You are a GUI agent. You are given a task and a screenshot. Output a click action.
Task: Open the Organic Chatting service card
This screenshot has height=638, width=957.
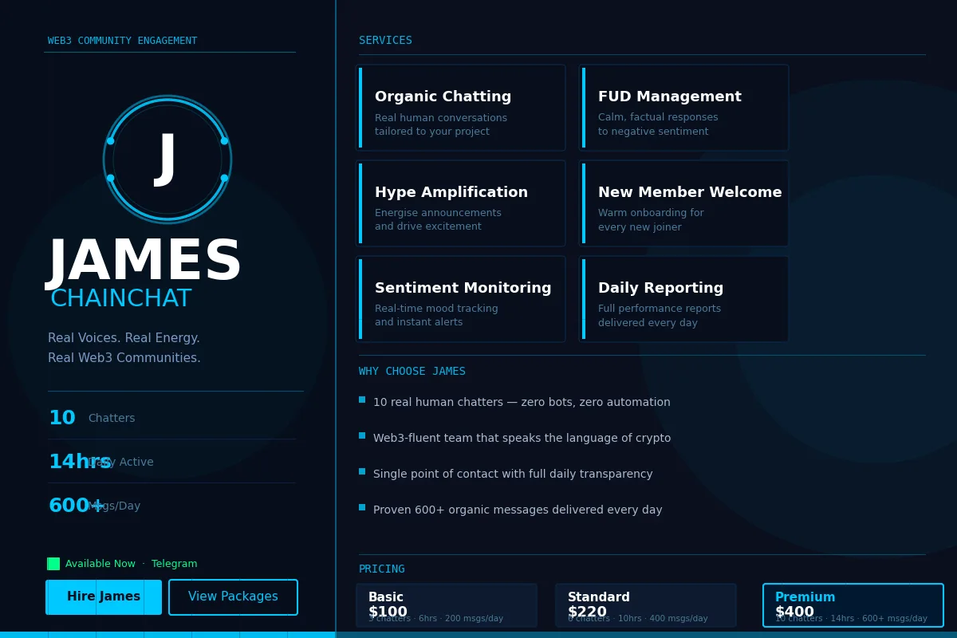(x=460, y=108)
